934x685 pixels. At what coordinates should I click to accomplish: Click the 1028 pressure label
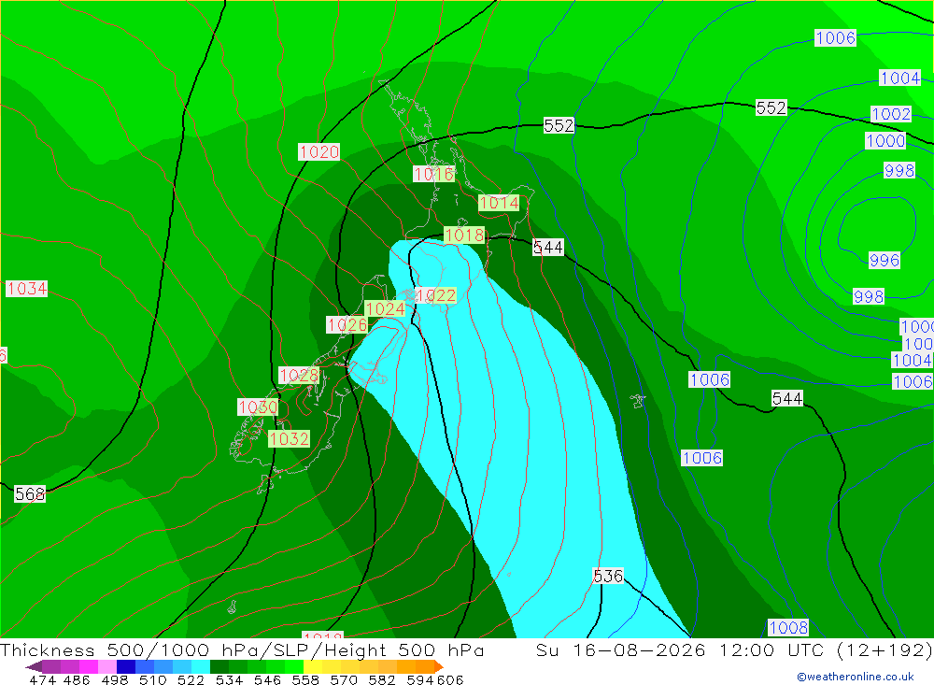[x=299, y=376]
